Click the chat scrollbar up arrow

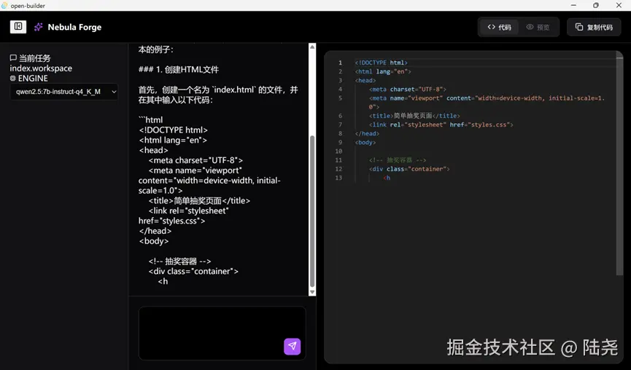point(312,47)
